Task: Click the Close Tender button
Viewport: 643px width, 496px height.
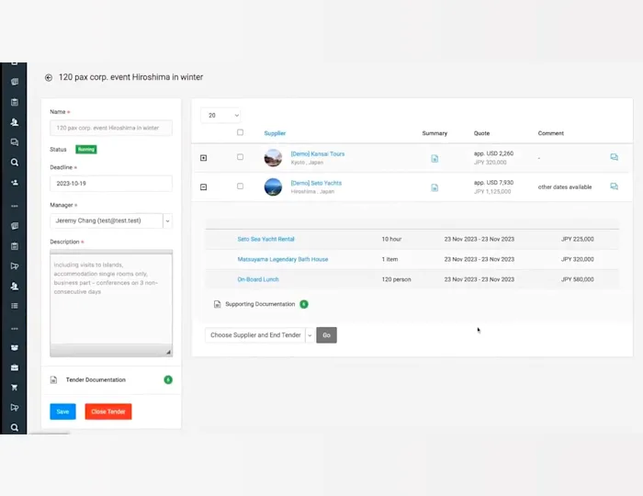Action: [x=108, y=411]
